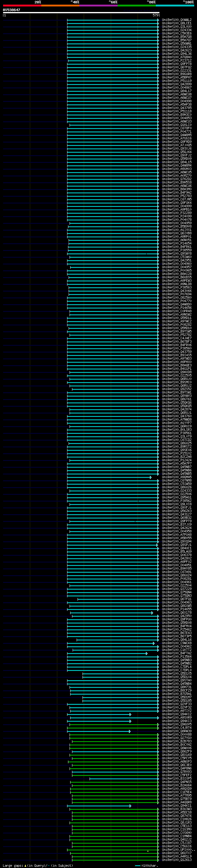Image resolution: width=197 pixels, height=868 pixels.
Task: Click the UniRef100_Q27YG0 label
Action: 177,738
